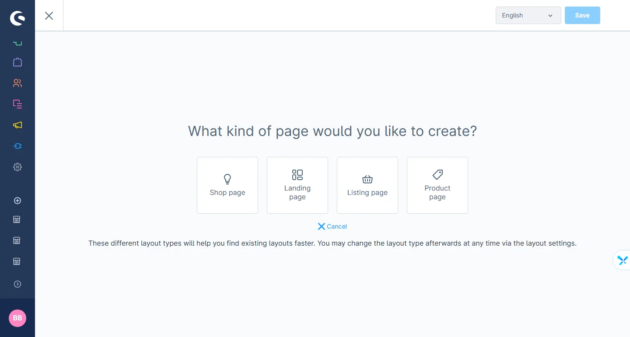Open the green Catalogues sidebar icon
630x337 pixels.
[17, 43]
